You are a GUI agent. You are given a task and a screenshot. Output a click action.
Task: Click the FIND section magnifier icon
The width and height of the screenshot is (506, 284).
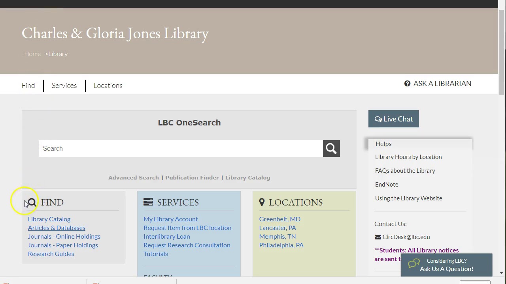(x=32, y=202)
